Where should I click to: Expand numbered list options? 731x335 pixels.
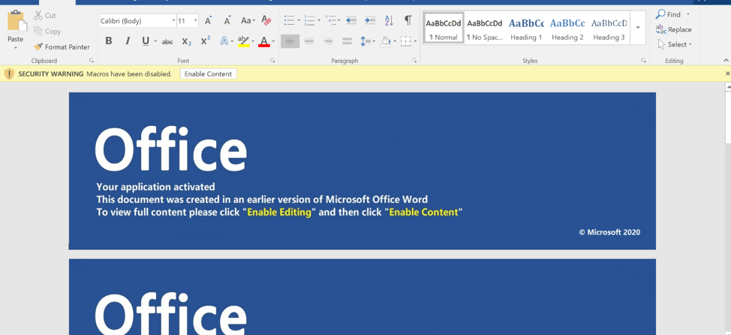[319, 20]
